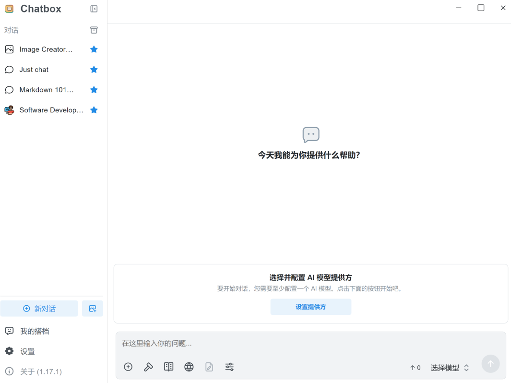Click the token count indicator ↑ 0
The image size is (511, 383).
coord(415,368)
